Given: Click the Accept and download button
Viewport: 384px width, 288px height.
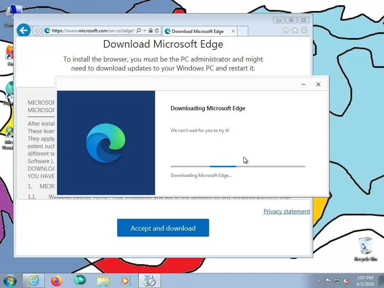Looking at the screenshot, I should click(163, 228).
